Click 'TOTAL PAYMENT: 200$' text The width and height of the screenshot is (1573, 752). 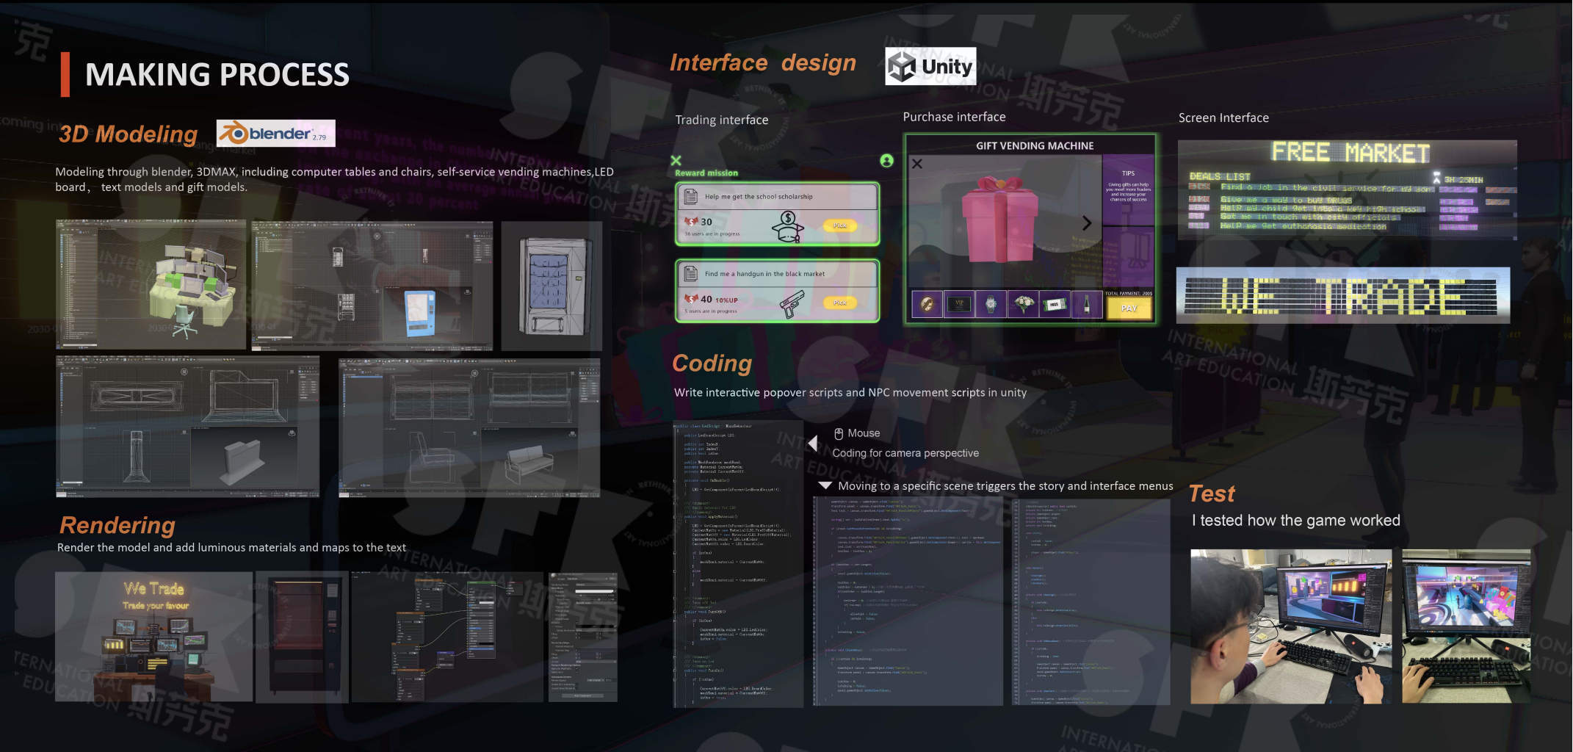pos(1129,293)
